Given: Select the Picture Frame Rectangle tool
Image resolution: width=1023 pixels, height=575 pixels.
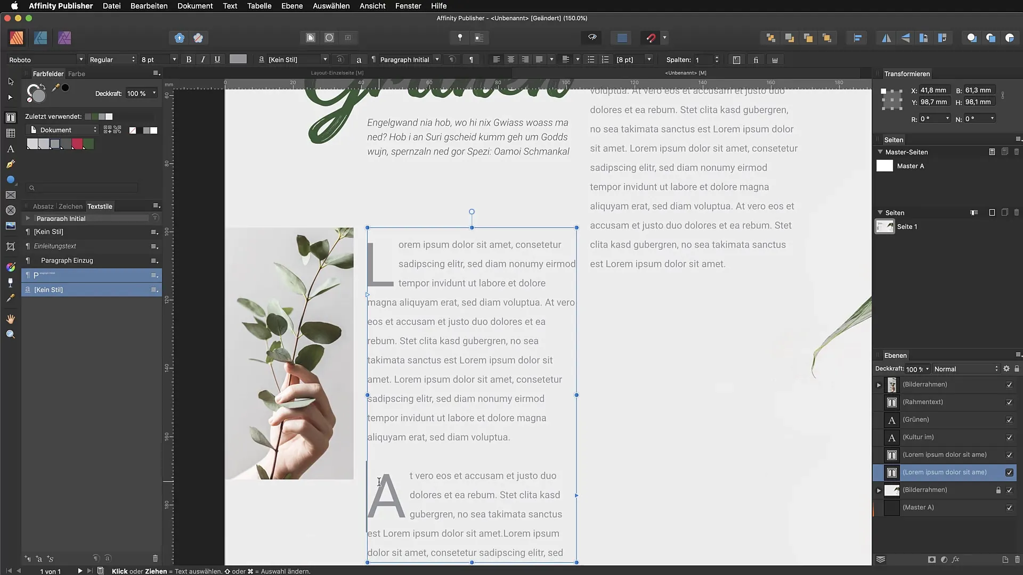Looking at the screenshot, I should 11,195.
